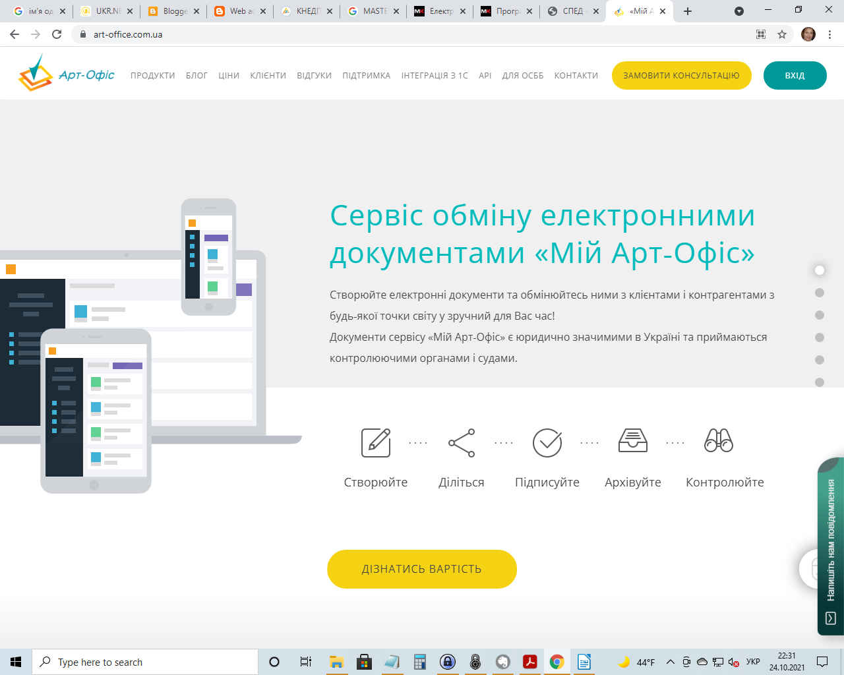Click the Підписуйте checkmark icon
Image resolution: width=844 pixels, height=675 pixels.
pyautogui.click(x=547, y=442)
